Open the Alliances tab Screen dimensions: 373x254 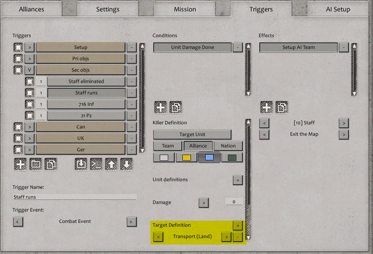click(x=31, y=9)
